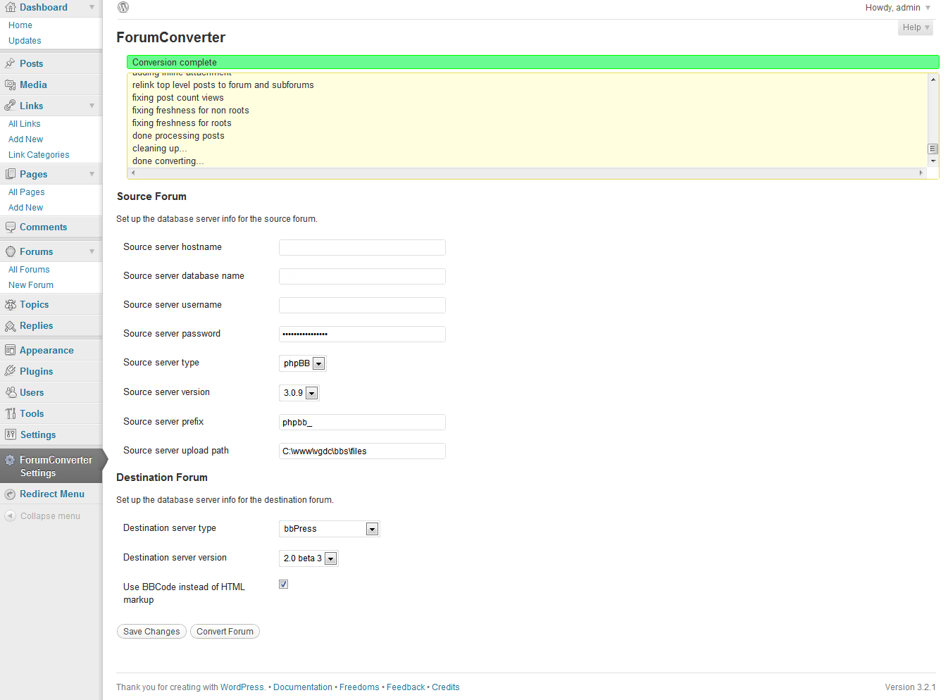This screenshot has height=700, width=948.
Task: Click the ForumConverter Settings gear icon
Action: click(10, 460)
